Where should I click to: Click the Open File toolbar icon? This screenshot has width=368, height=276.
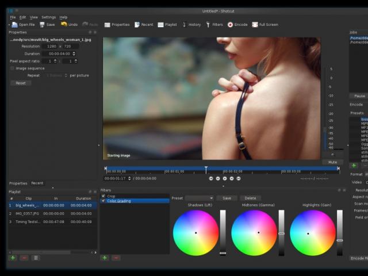pyautogui.click(x=14, y=25)
